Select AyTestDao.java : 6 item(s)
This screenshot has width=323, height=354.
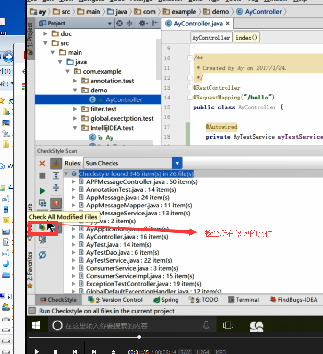(x=122, y=252)
